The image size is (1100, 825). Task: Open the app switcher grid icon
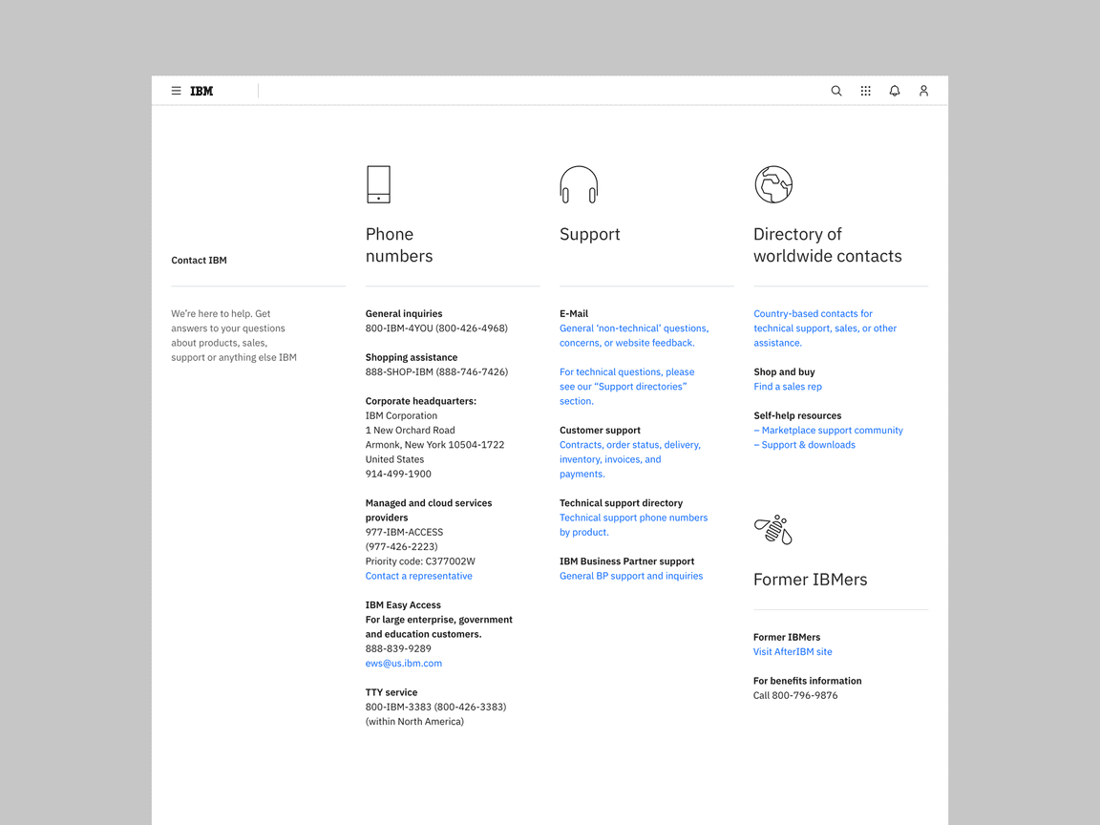pos(865,91)
